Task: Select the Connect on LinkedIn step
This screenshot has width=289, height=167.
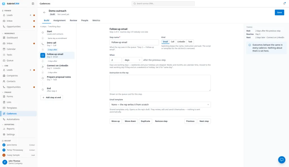Action: point(57,67)
